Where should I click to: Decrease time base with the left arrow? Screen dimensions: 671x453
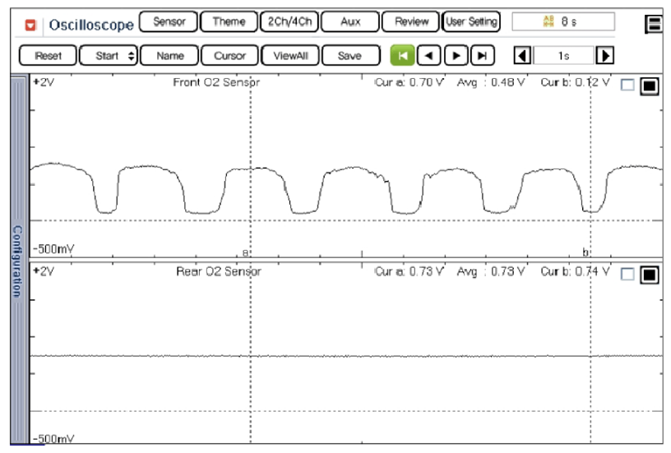point(521,56)
